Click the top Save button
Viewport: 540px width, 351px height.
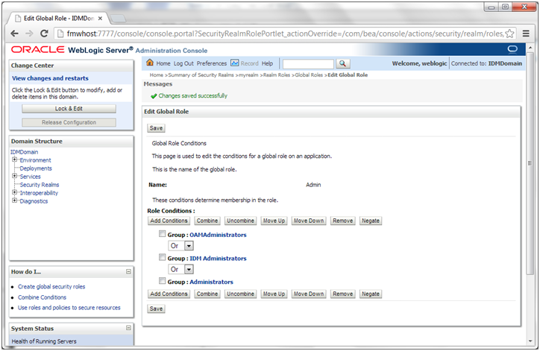(x=156, y=128)
